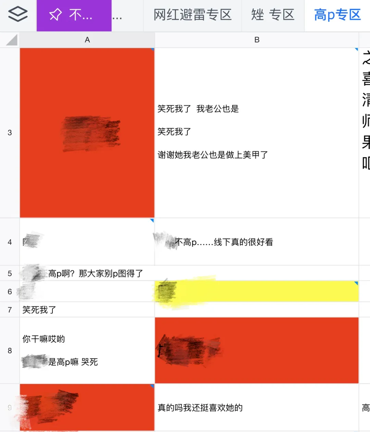Click the pin icon on purple tab
The height and width of the screenshot is (432, 370).
[x=55, y=15]
